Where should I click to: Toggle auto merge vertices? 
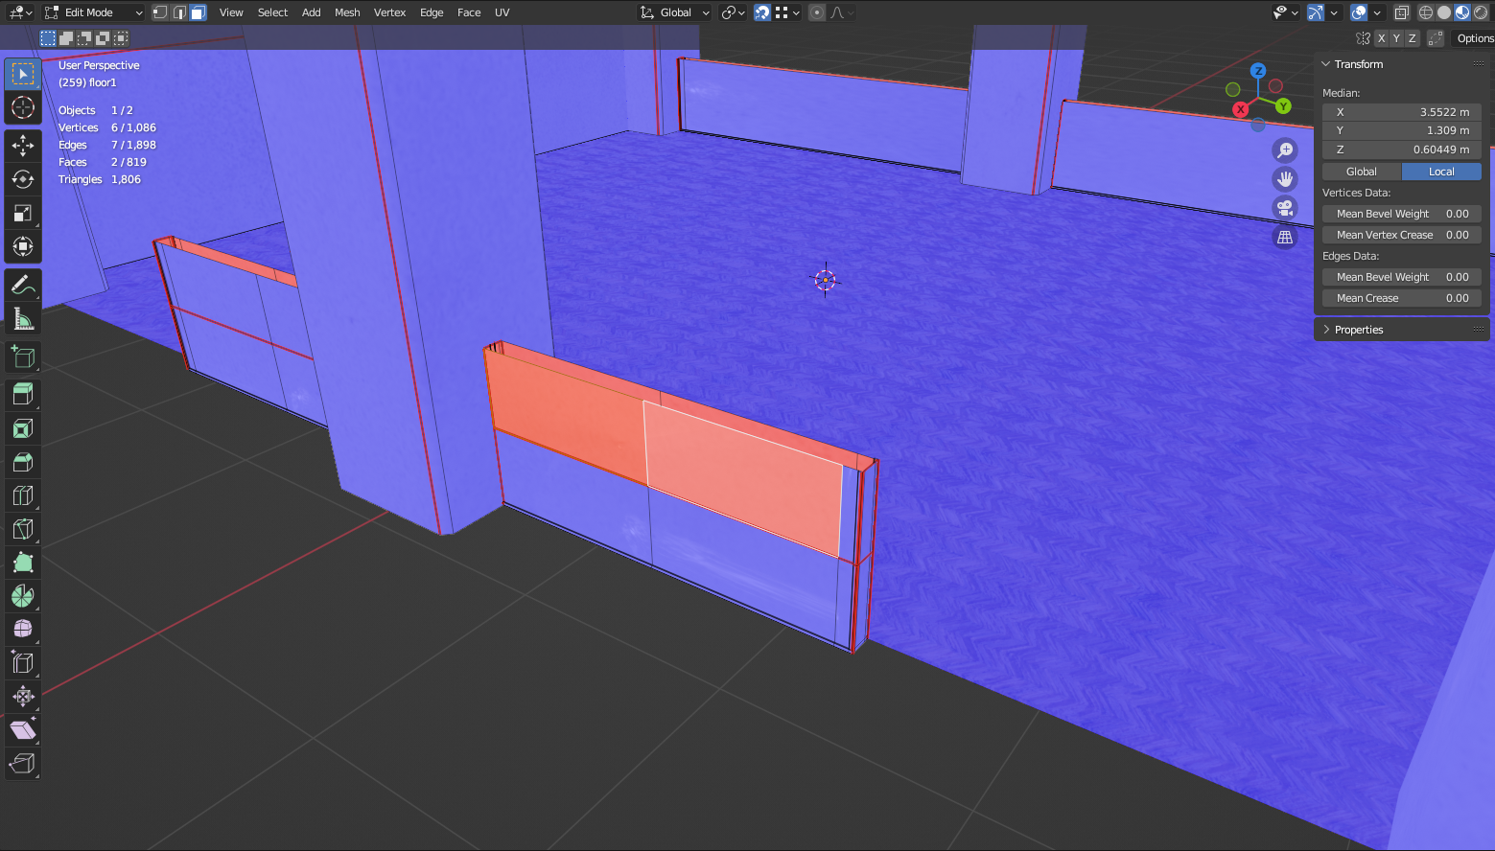[1436, 38]
